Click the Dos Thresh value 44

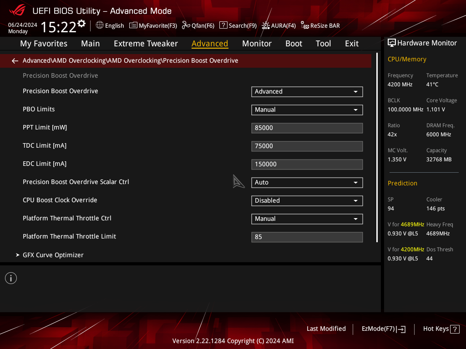[430, 259]
